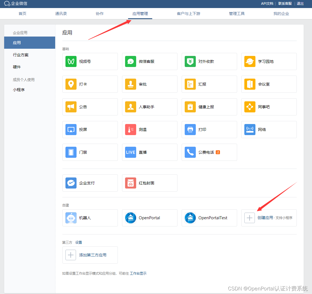Click the 送 badge next to 公费电话
312x294 pixels.
tap(218, 152)
